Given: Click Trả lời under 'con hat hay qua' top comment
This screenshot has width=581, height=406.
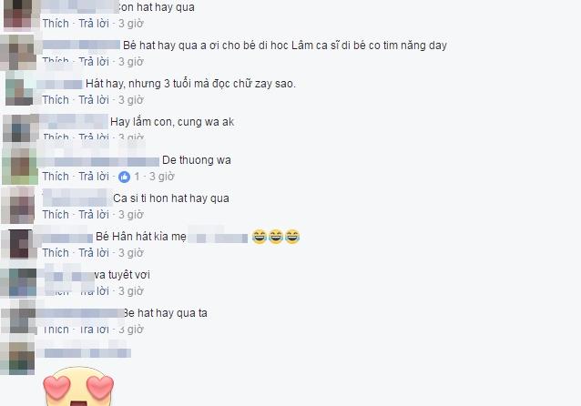Looking at the screenshot, I should point(94,24).
